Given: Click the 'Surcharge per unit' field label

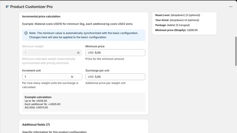Looking at the screenshot, I should point(97,70).
